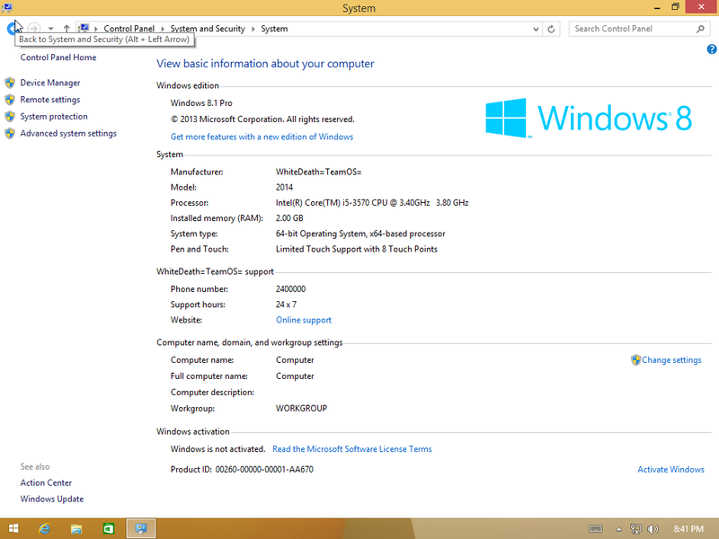Refresh the System page
Viewport: 719px width, 539px height.
[551, 29]
